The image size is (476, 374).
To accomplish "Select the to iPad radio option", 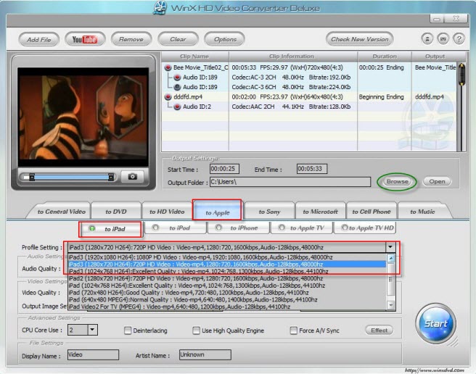I will coord(92,228).
